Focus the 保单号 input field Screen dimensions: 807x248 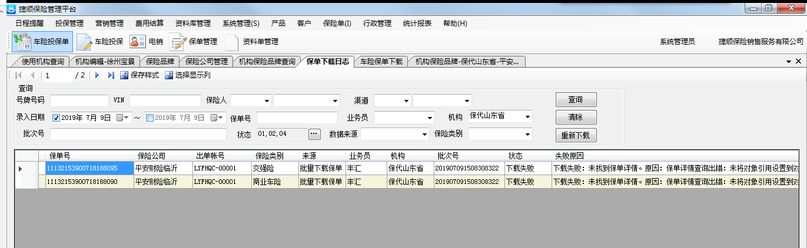tap(297, 118)
